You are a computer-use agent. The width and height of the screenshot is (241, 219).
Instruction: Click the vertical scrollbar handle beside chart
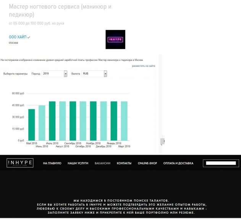162,141
